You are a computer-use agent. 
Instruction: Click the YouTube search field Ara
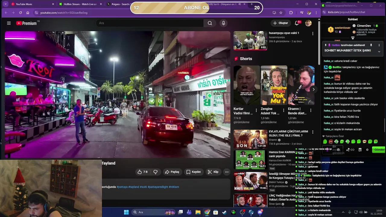(150, 23)
